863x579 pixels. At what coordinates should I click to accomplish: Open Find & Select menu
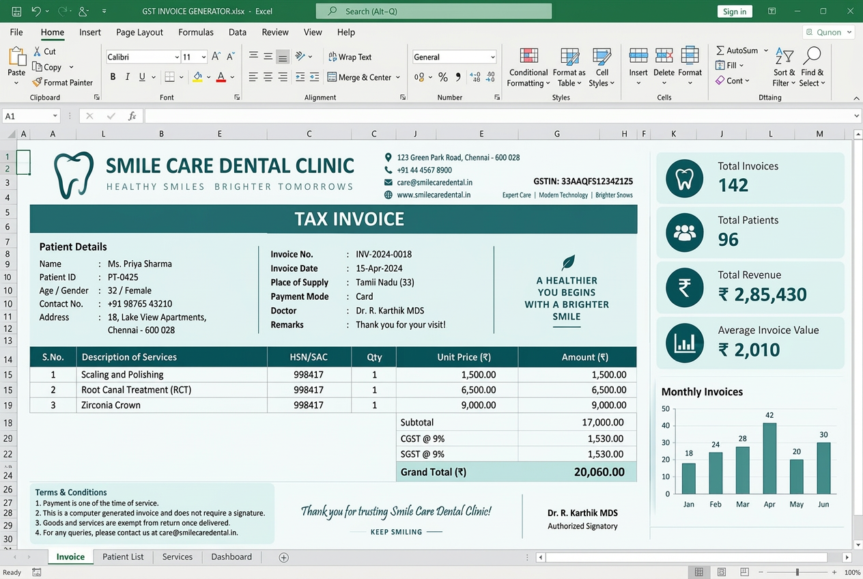[812, 67]
